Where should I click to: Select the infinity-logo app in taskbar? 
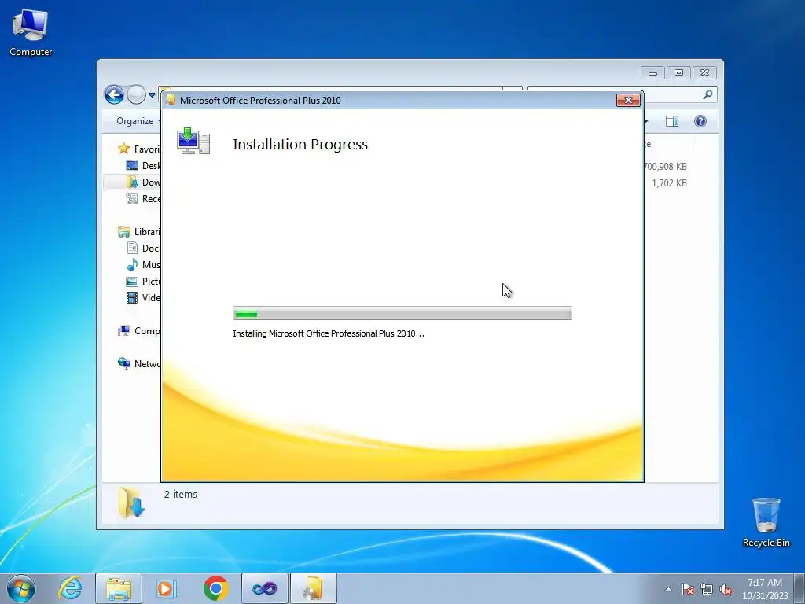[264, 588]
